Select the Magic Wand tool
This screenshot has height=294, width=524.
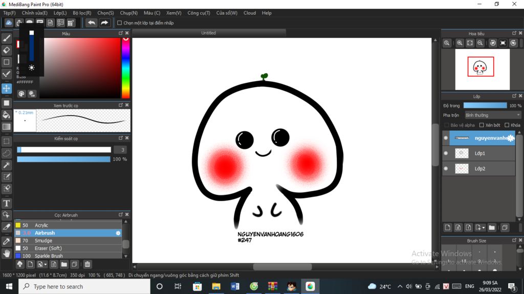6,165
